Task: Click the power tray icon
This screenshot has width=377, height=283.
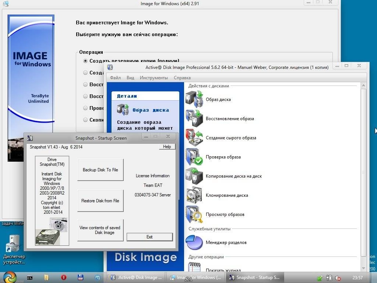Action: click(329, 278)
